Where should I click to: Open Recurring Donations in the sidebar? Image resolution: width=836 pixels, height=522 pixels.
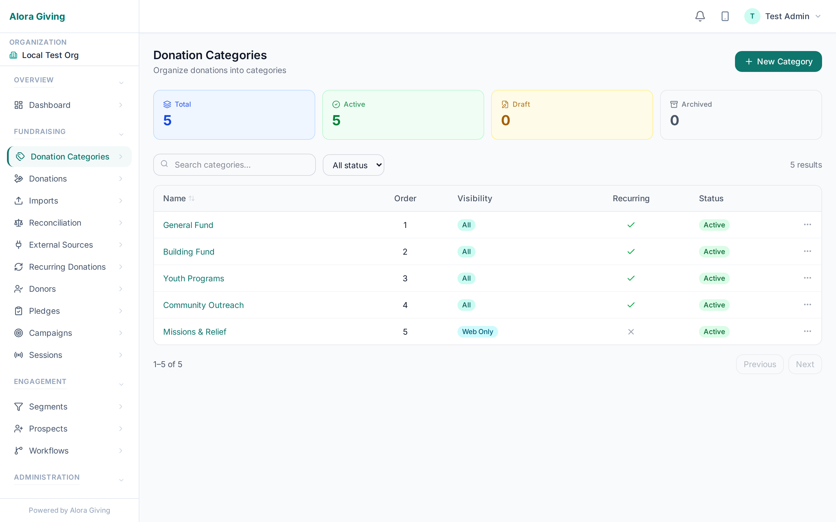click(x=67, y=267)
